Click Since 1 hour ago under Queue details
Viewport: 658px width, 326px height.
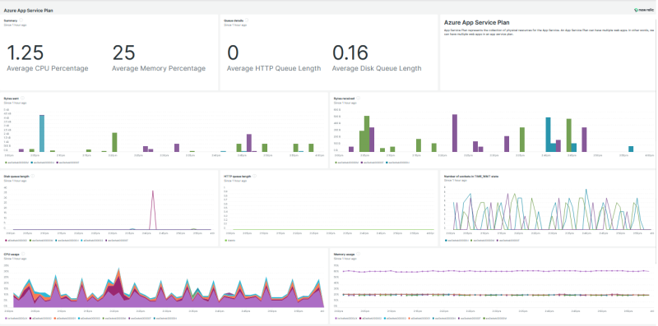235,25
